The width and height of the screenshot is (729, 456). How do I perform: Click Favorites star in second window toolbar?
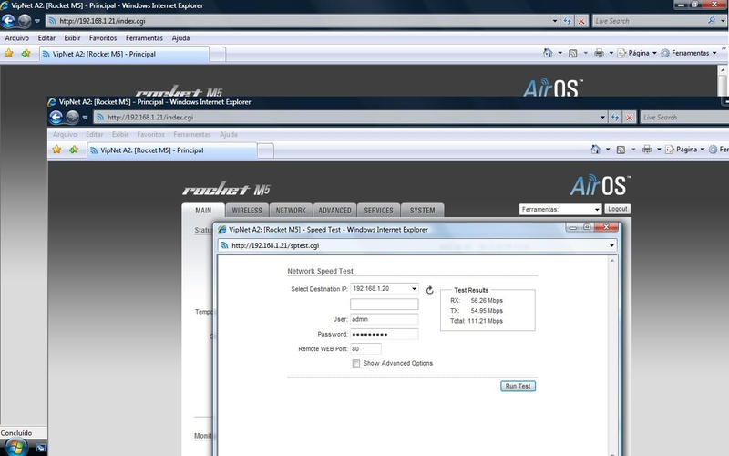tap(56, 150)
